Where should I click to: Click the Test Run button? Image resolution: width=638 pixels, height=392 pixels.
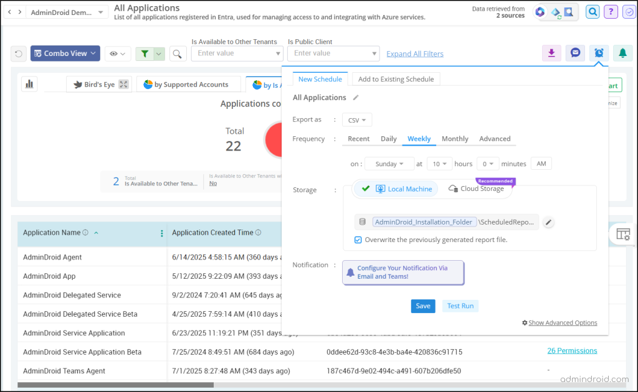[460, 306]
